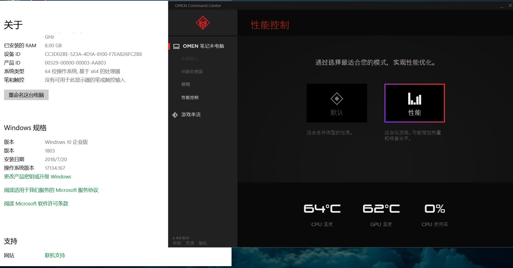Click the Windows 规格 heading

click(25, 128)
